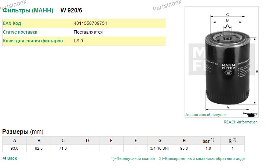266x168 pixels.
Task: Go back using the Back link
Action: 10,158
